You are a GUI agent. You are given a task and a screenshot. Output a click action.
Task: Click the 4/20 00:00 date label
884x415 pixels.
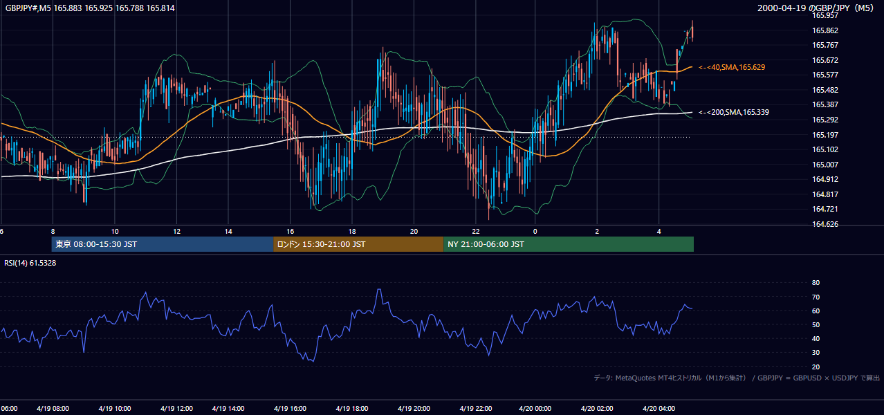pos(535,409)
